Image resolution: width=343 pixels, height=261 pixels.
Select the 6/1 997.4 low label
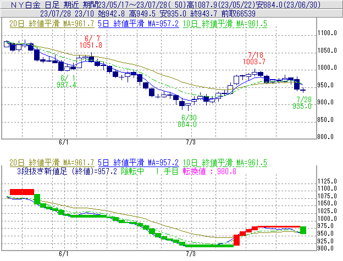pyautogui.click(x=67, y=81)
